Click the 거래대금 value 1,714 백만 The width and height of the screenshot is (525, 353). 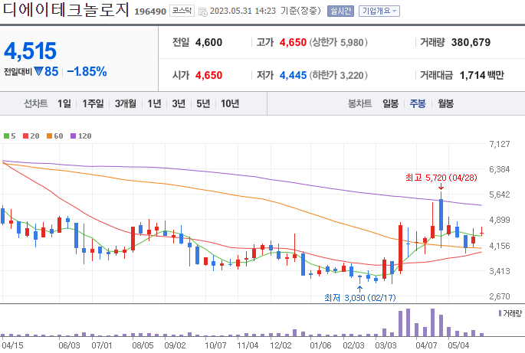(x=481, y=75)
